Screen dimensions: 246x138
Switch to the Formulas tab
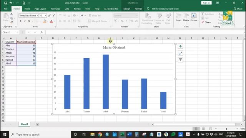coord(55,9)
